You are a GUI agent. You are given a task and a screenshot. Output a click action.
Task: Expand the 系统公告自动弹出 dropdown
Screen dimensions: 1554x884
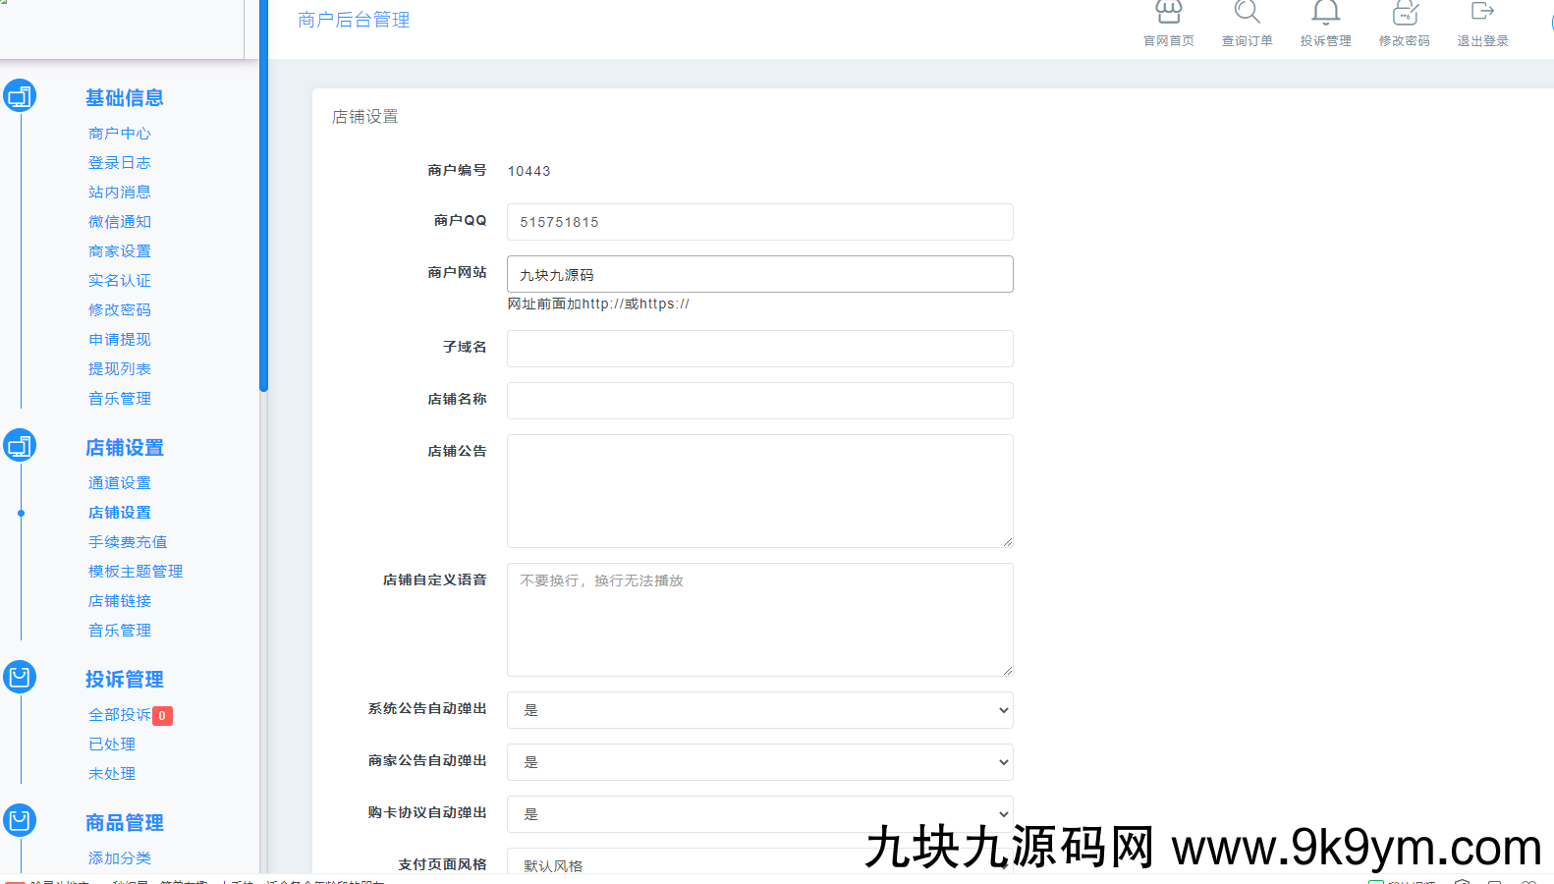pyautogui.click(x=759, y=710)
